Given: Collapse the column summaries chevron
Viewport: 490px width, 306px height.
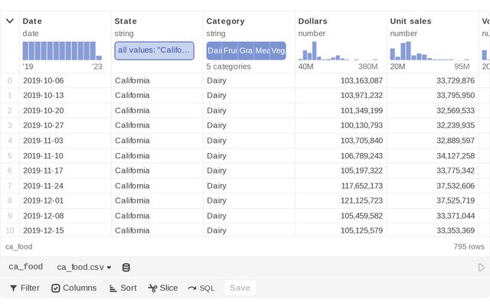Looking at the screenshot, I should (x=10, y=21).
